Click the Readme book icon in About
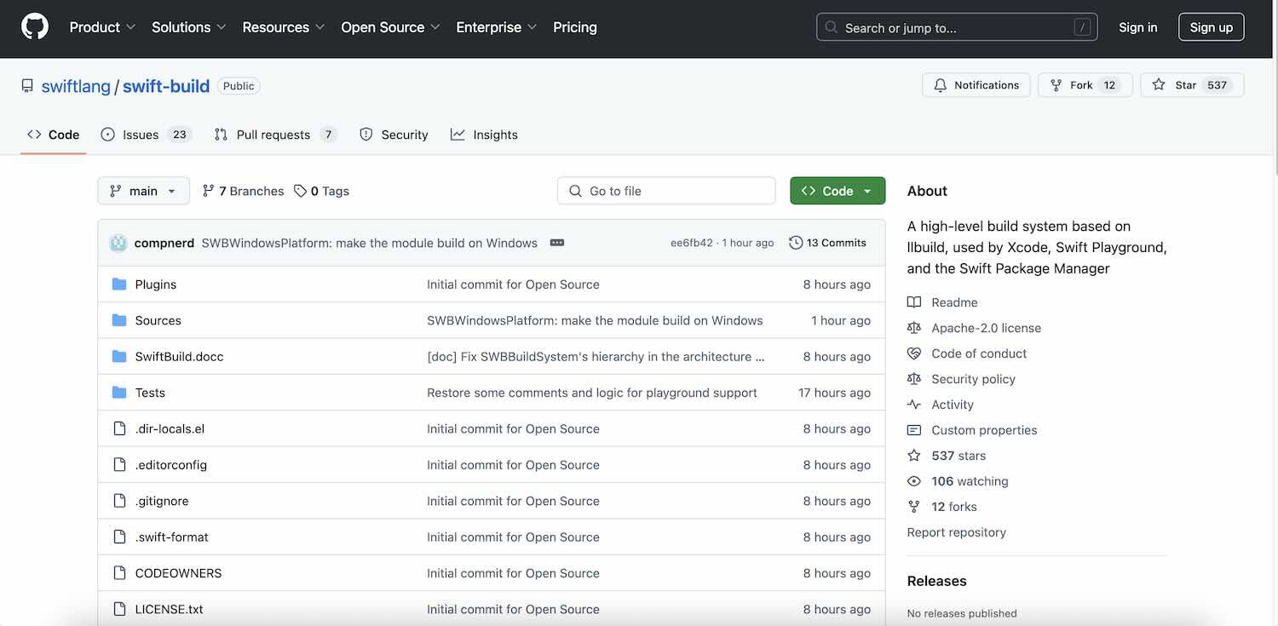The width and height of the screenshot is (1278, 626). (x=913, y=302)
